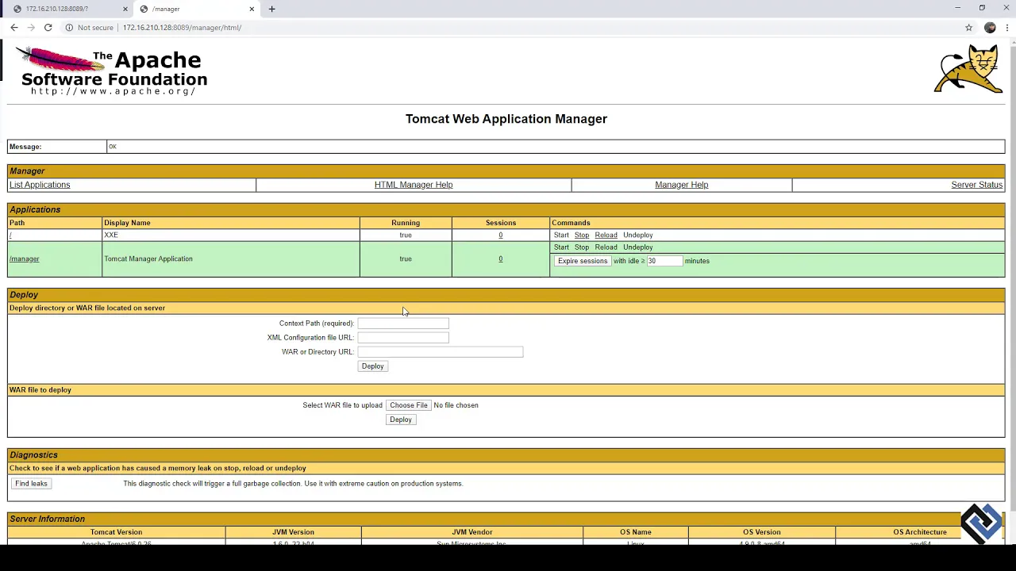Click the Find leaks button
This screenshot has width=1016, height=571.
pos(31,484)
